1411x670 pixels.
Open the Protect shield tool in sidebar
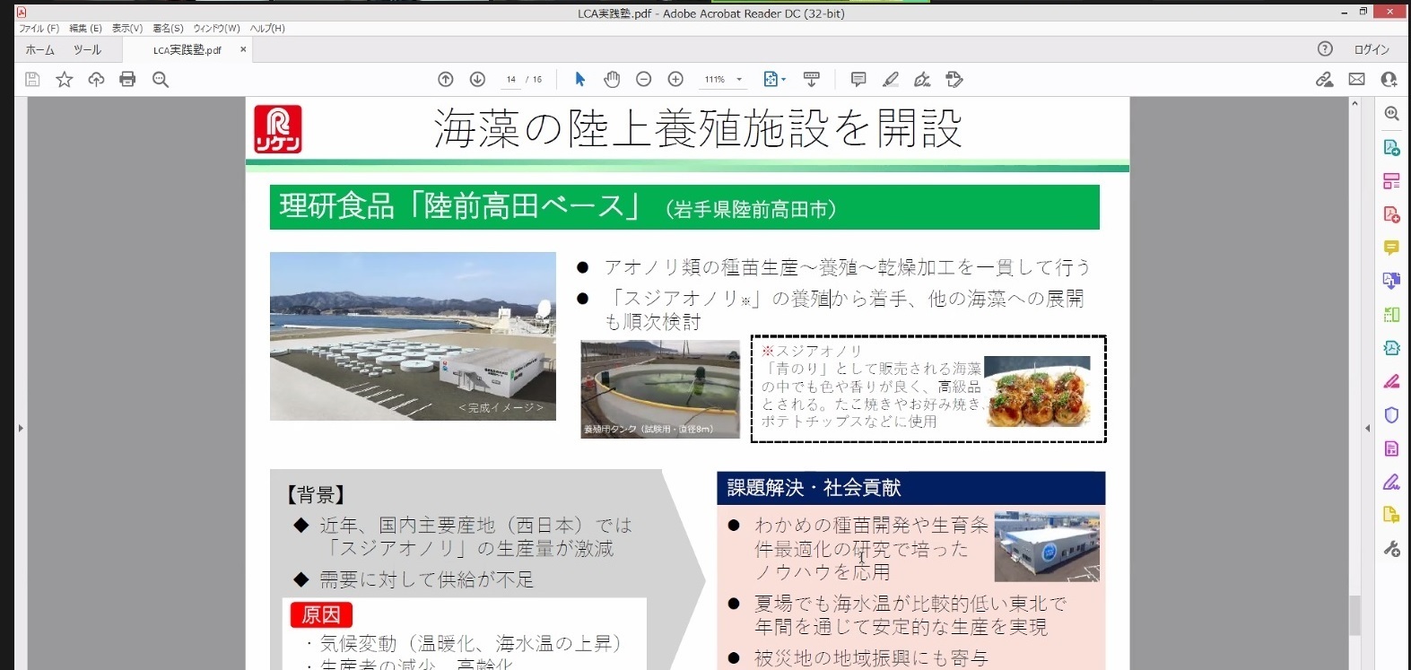pos(1391,415)
